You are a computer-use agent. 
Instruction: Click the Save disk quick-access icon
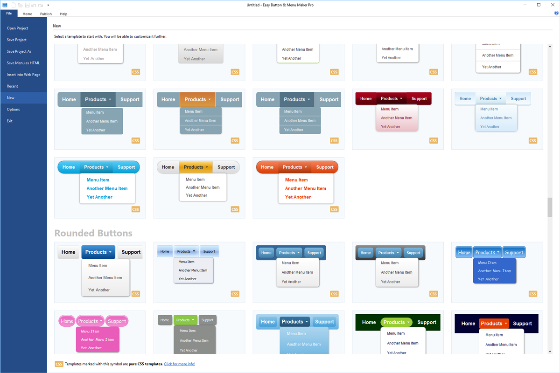(x=27, y=5)
